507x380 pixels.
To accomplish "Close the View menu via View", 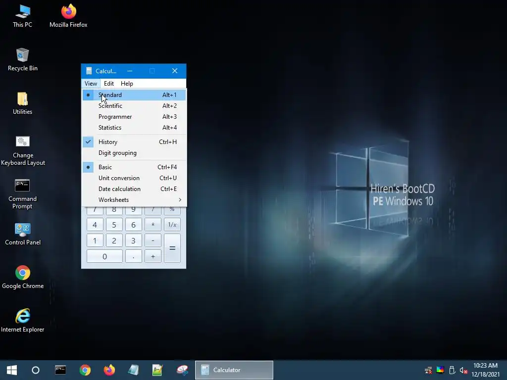I will pos(91,83).
